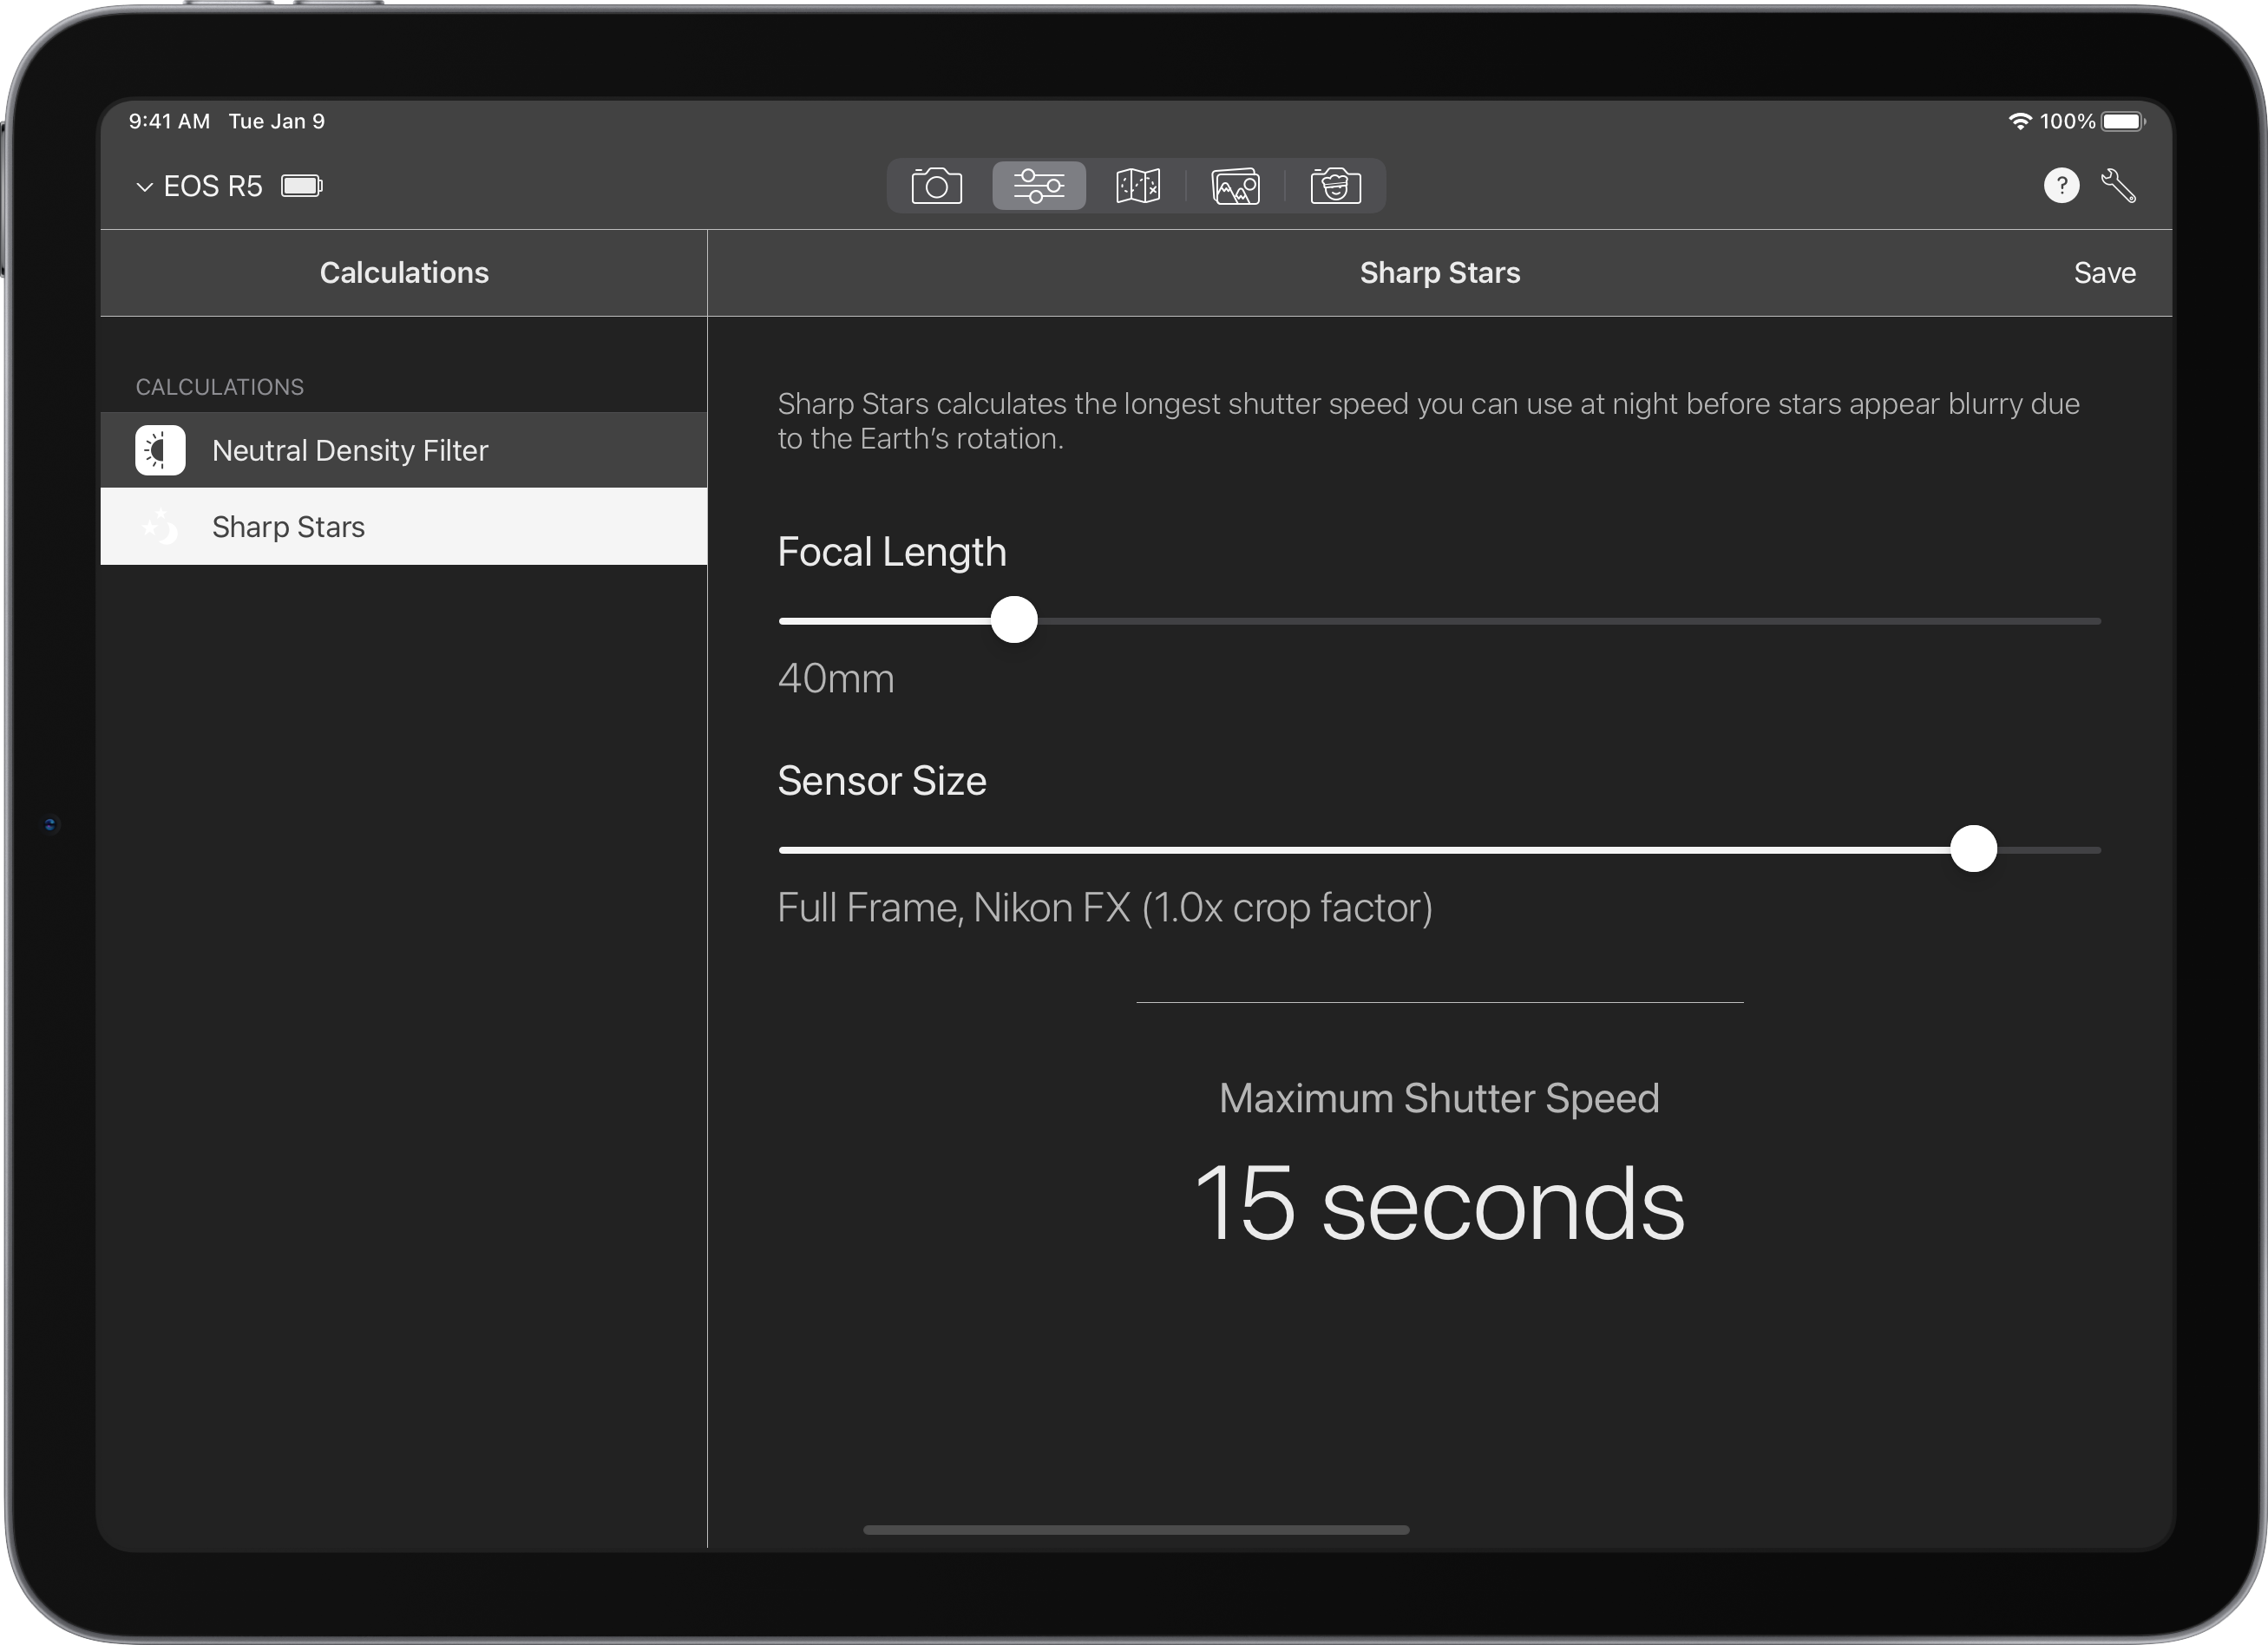Check the EOS R5 camera battery indicator
The height and width of the screenshot is (1645, 2268).
pyautogui.click(x=302, y=186)
